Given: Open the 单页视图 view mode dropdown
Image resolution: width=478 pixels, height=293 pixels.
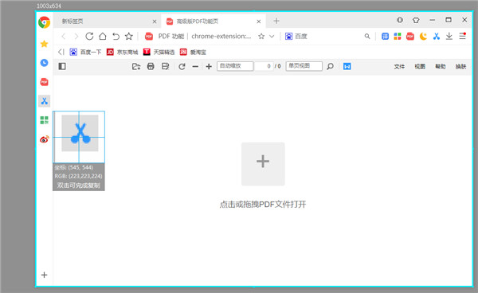Looking at the screenshot, I should coord(304,66).
